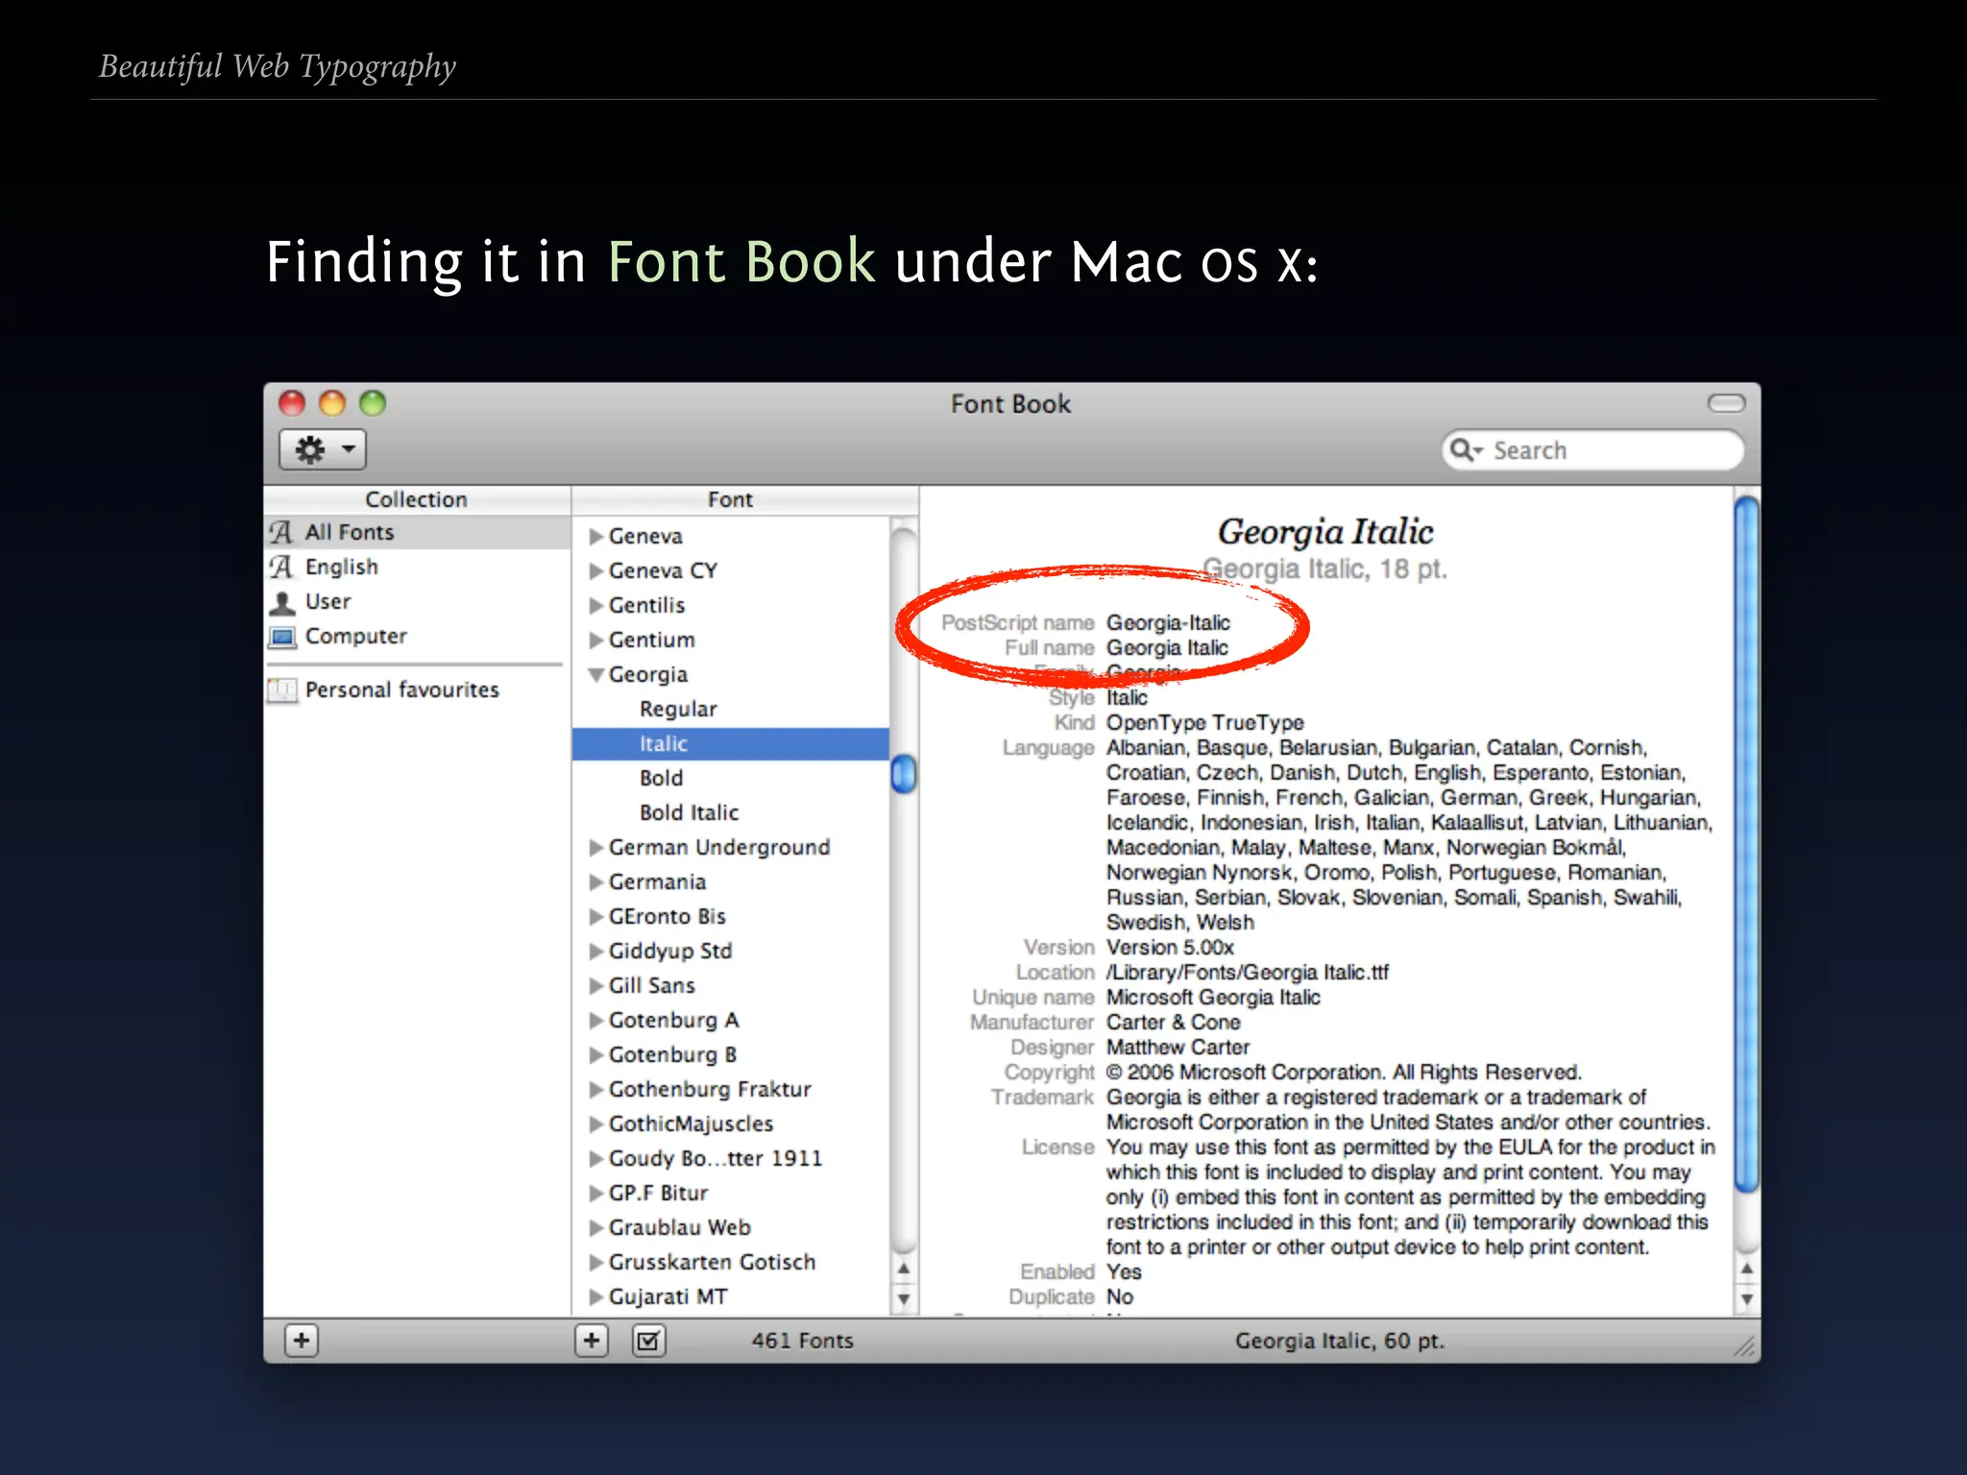Select the English collection
The width and height of the screenshot is (1967, 1475).
(417, 567)
